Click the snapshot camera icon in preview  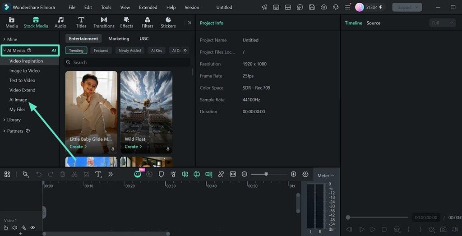point(443,229)
